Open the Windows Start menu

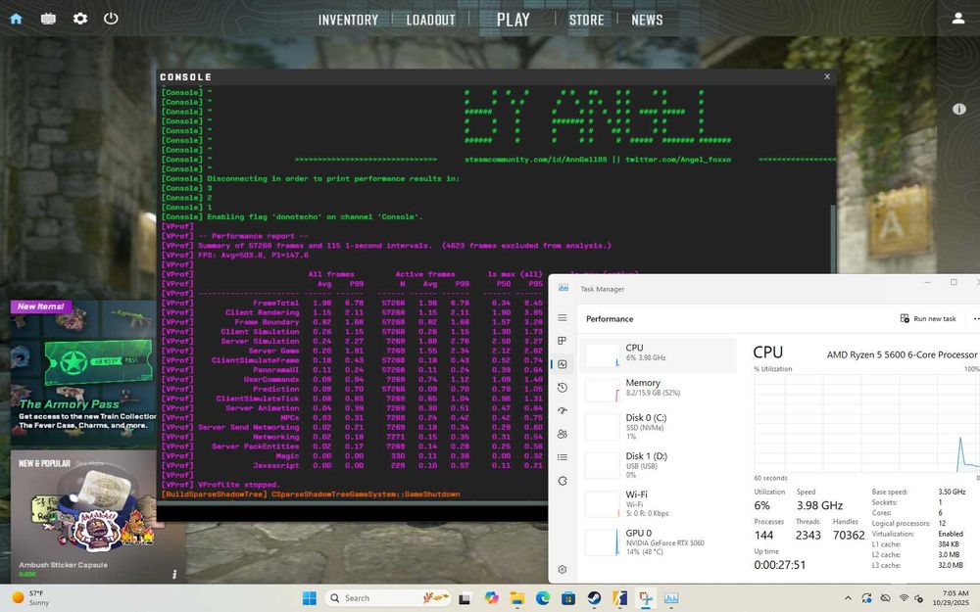309,598
